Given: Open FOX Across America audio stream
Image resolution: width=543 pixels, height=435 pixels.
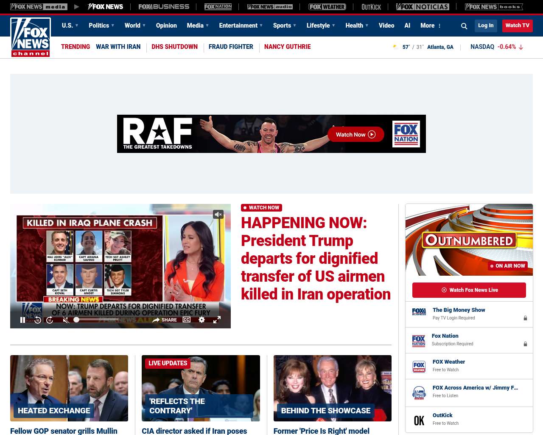Looking at the screenshot, I should (x=469, y=393).
